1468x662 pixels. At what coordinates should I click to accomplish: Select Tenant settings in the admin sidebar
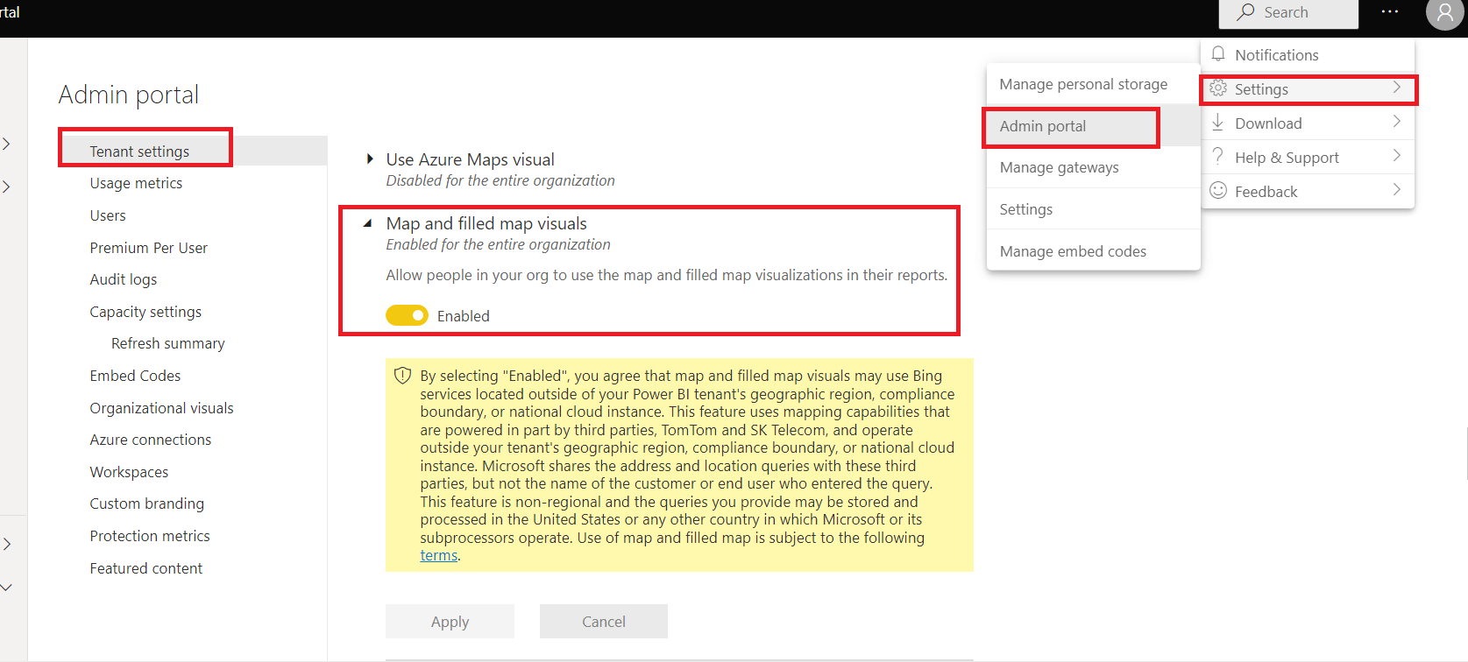(139, 151)
